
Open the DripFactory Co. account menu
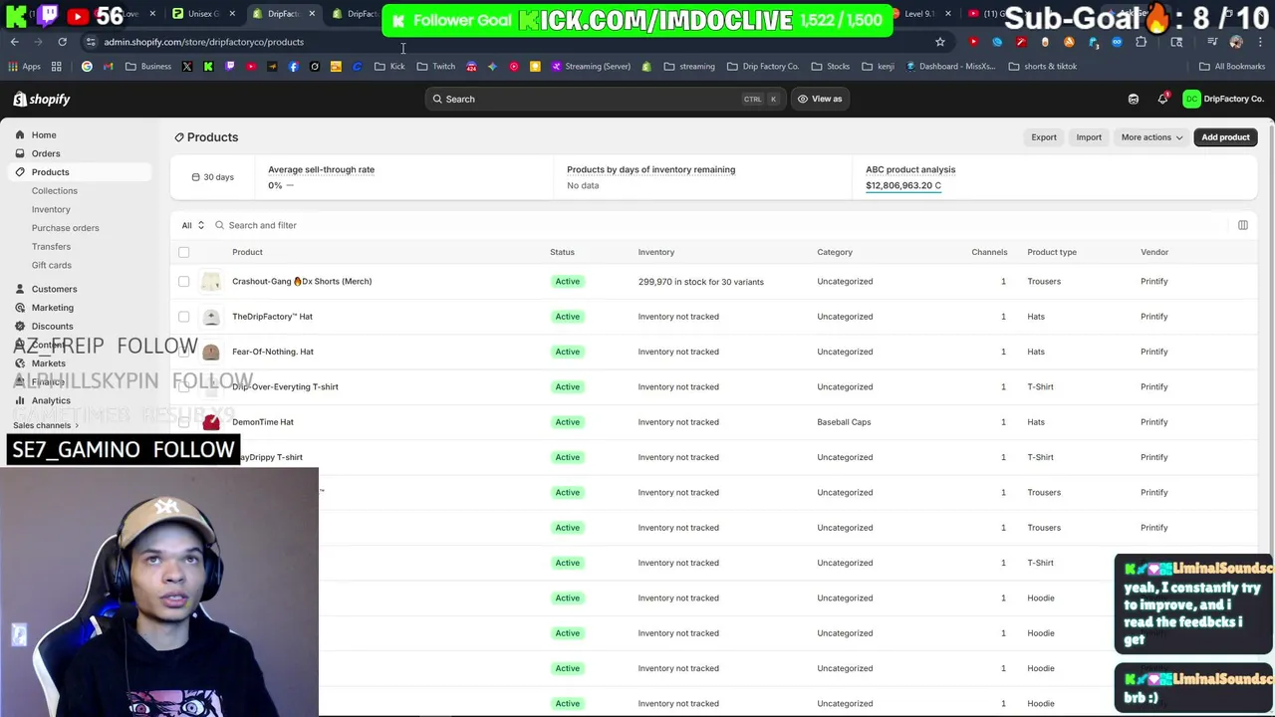pyautogui.click(x=1223, y=99)
